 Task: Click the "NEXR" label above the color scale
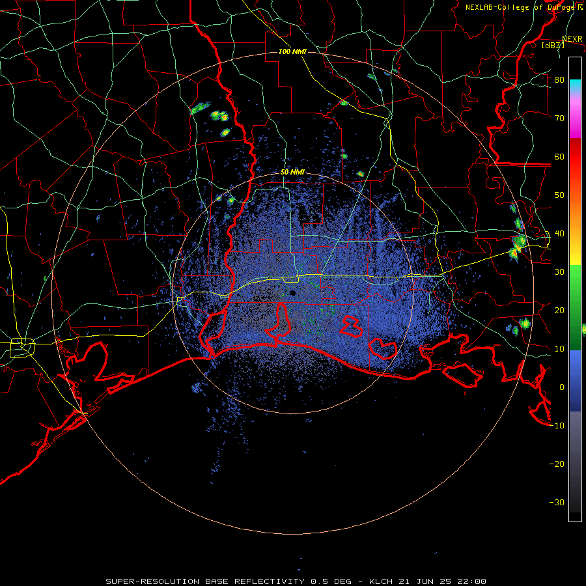pyautogui.click(x=572, y=39)
